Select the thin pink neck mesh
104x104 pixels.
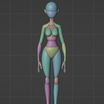pyautogui.click(x=51, y=21)
